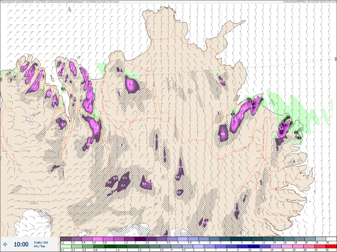
Task: Click the date label '5.okt./ Oct'
Action: tap(41, 243)
